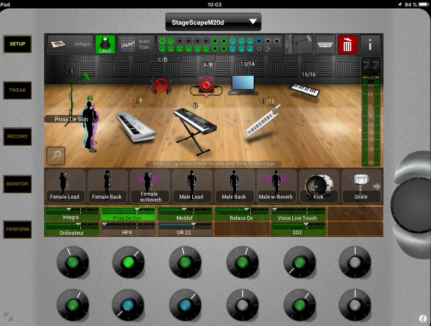
Task: Select the laptop icon on stage
Action: pos(243,85)
